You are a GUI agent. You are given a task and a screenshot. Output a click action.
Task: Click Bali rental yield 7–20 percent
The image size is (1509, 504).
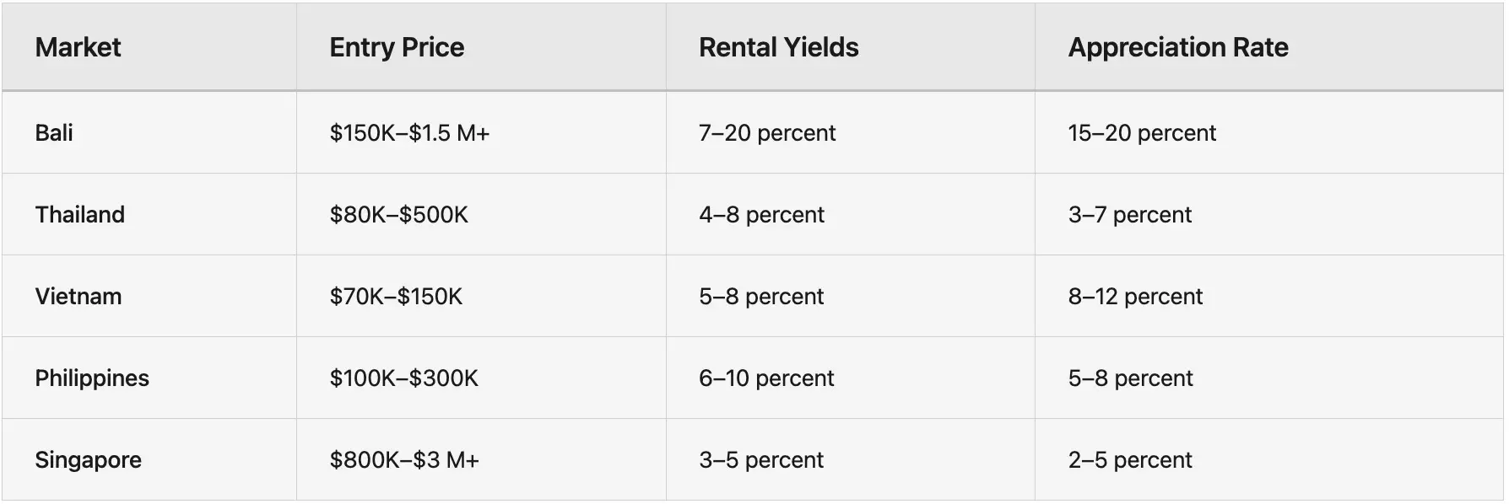(x=766, y=132)
